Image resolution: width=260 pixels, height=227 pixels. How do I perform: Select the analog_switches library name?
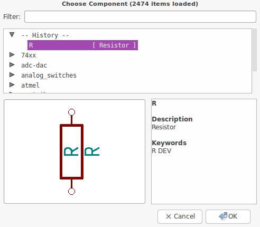click(49, 75)
